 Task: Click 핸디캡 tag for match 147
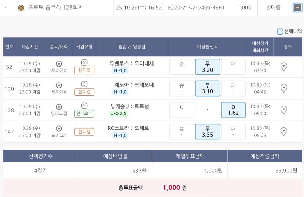84,132
